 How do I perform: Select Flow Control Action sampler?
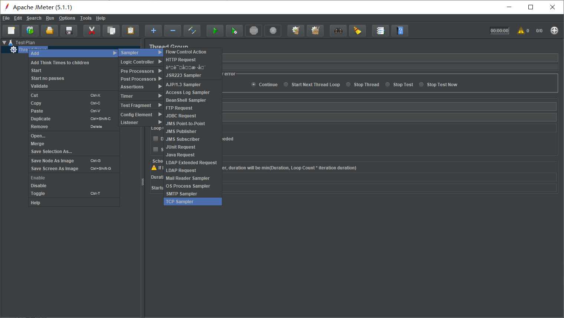(193, 52)
